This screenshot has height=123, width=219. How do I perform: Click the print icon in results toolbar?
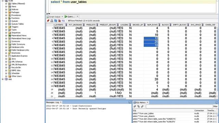(x=52, y=20)
